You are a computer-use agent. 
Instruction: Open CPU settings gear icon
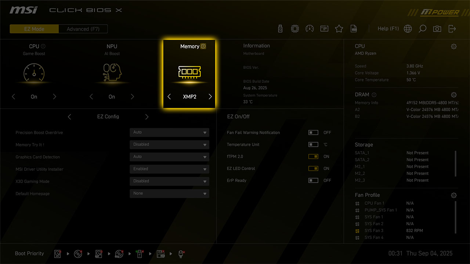click(454, 47)
